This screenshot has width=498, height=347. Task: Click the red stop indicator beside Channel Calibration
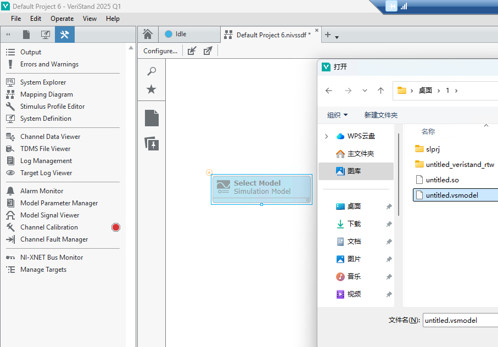pos(116,227)
